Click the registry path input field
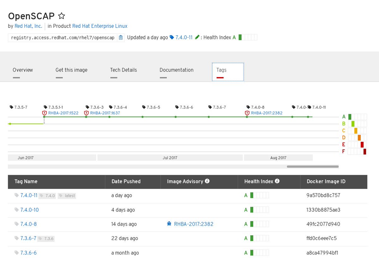The image size is (379, 259). point(63,38)
